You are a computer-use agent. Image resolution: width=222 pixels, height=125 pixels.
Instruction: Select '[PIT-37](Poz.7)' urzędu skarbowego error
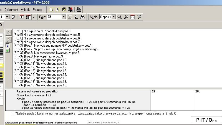pos(56,49)
